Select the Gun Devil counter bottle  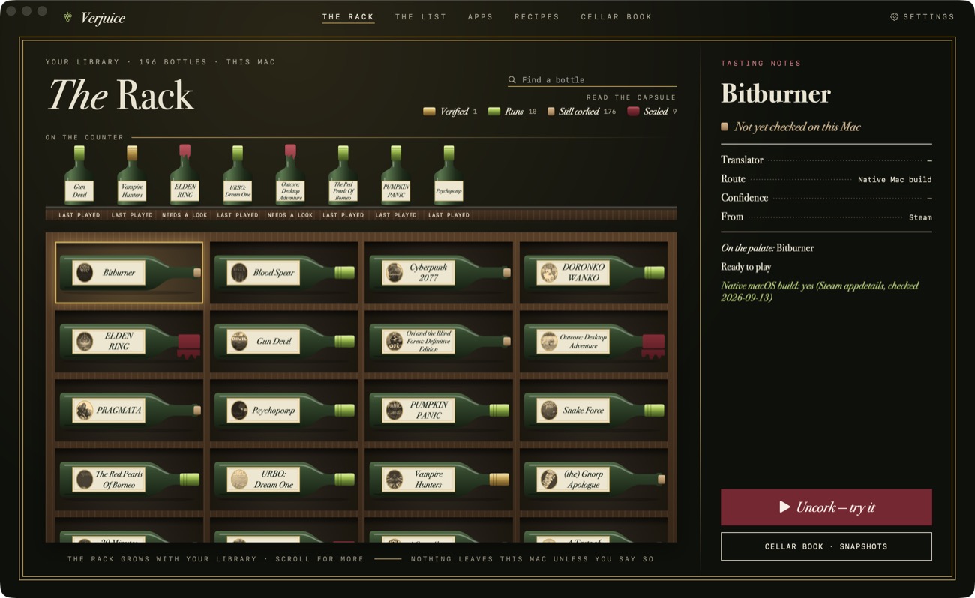coord(79,175)
